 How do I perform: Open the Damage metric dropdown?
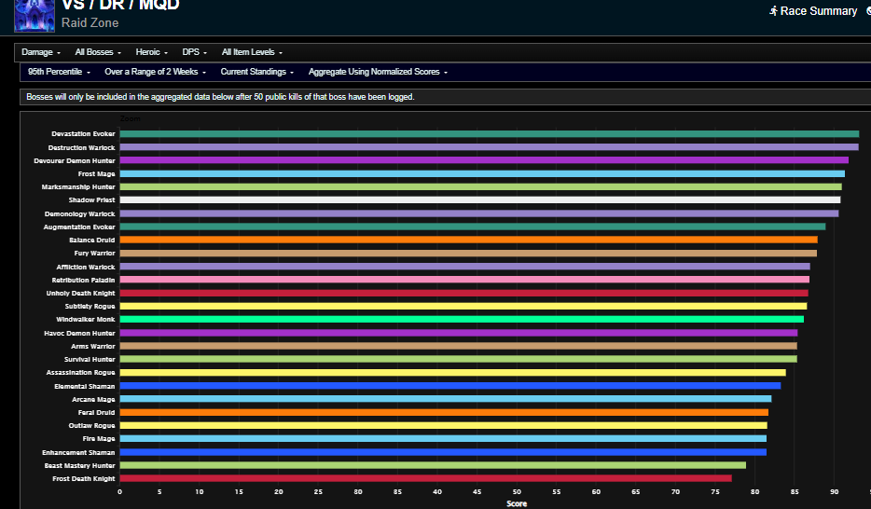click(40, 52)
